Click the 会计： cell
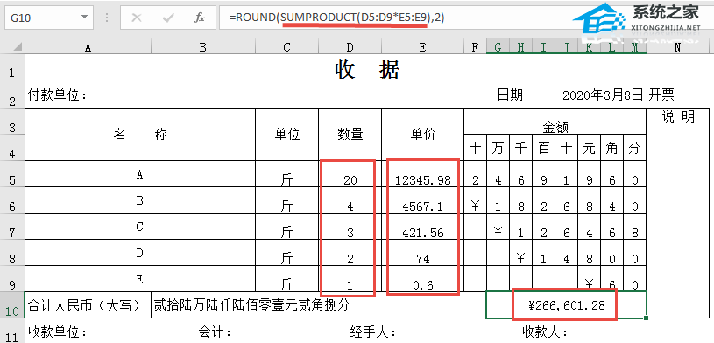The height and width of the screenshot is (343, 714). [x=216, y=332]
